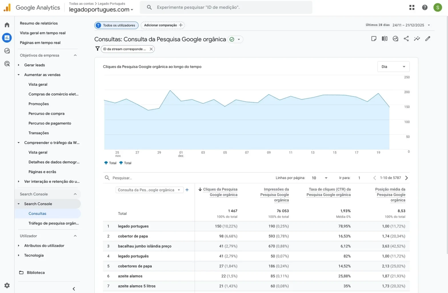Open the Advertising icon in left rail
The height and width of the screenshot is (293, 448).
click(x=7, y=64)
